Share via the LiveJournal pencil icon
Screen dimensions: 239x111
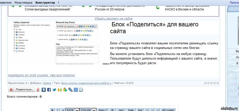[70, 90]
